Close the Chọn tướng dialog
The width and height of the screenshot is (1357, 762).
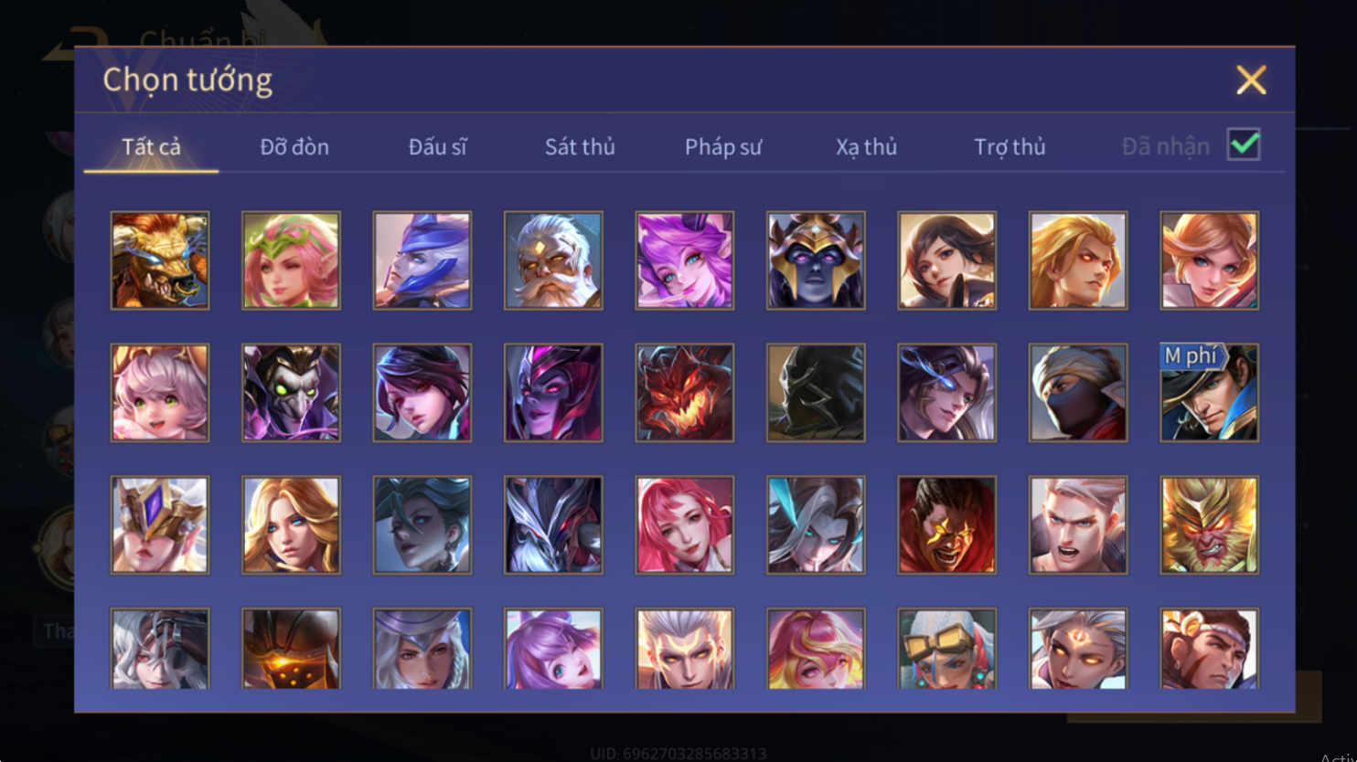tap(1251, 79)
